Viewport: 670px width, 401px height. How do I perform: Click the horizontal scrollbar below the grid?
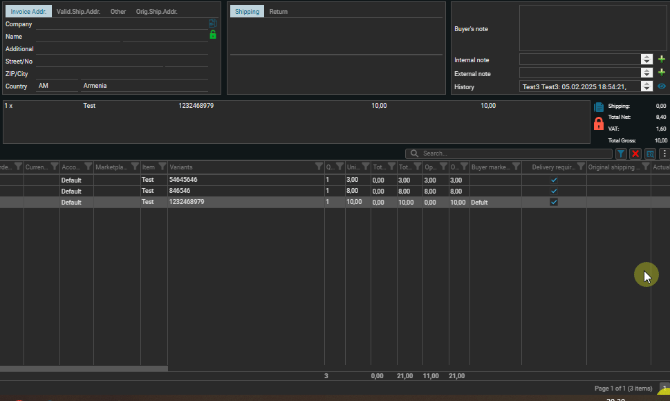coord(83,369)
